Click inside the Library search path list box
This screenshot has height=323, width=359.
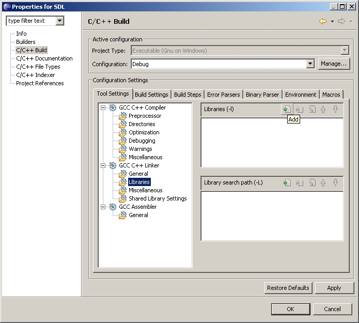click(272, 216)
